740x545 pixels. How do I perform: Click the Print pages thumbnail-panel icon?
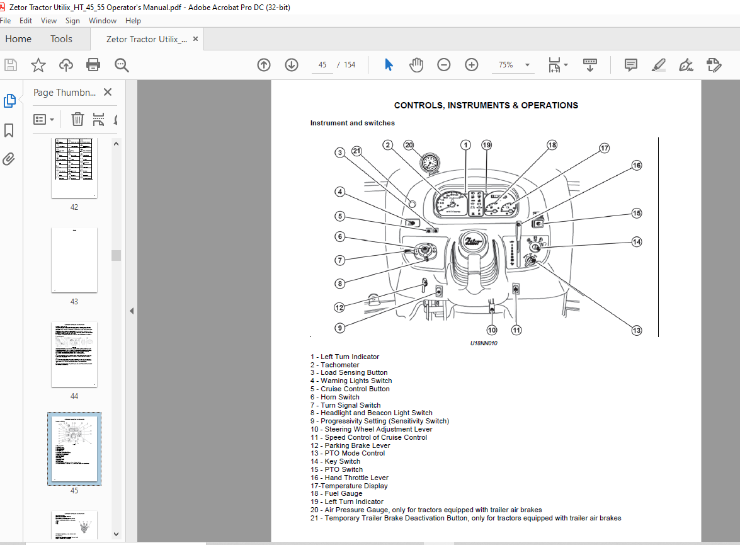coord(98,119)
